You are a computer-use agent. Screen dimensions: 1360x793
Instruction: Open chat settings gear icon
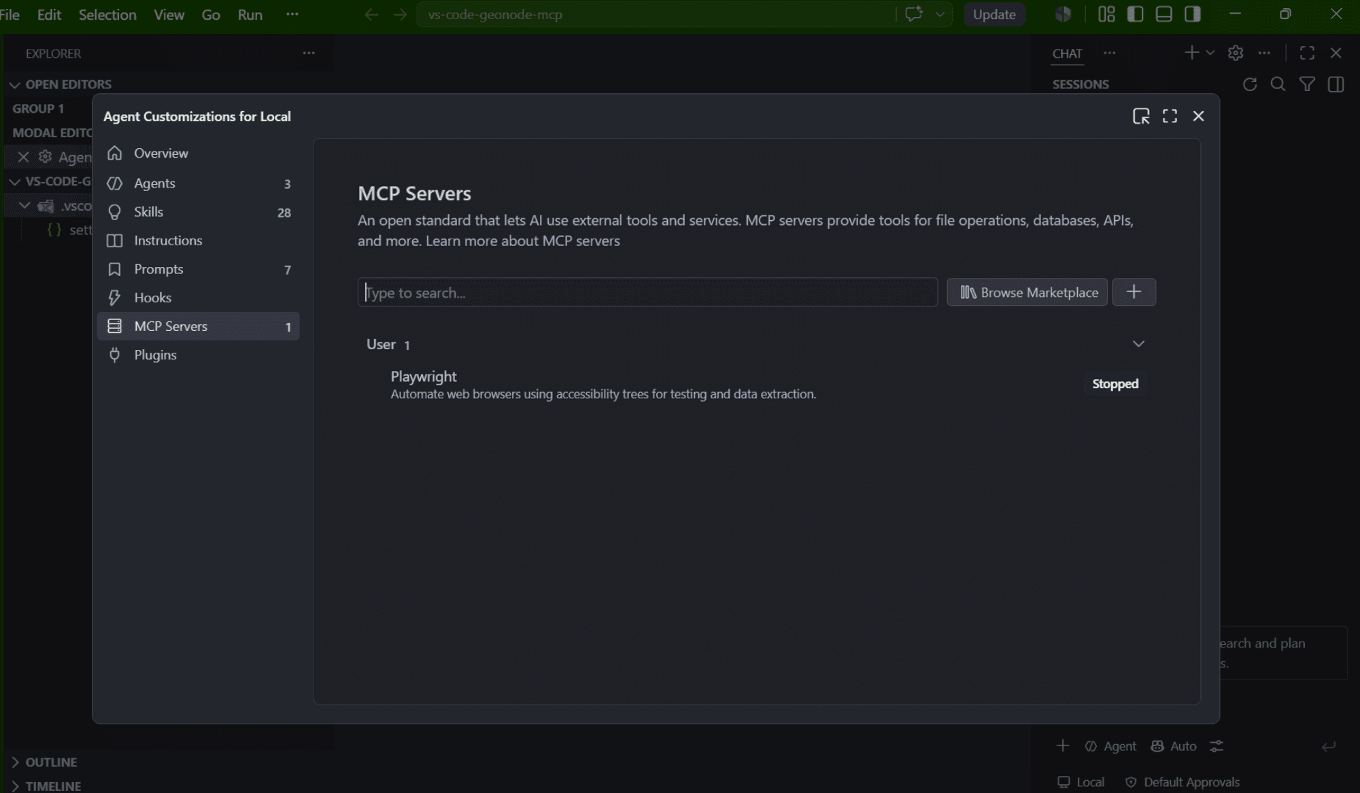[x=1236, y=53]
